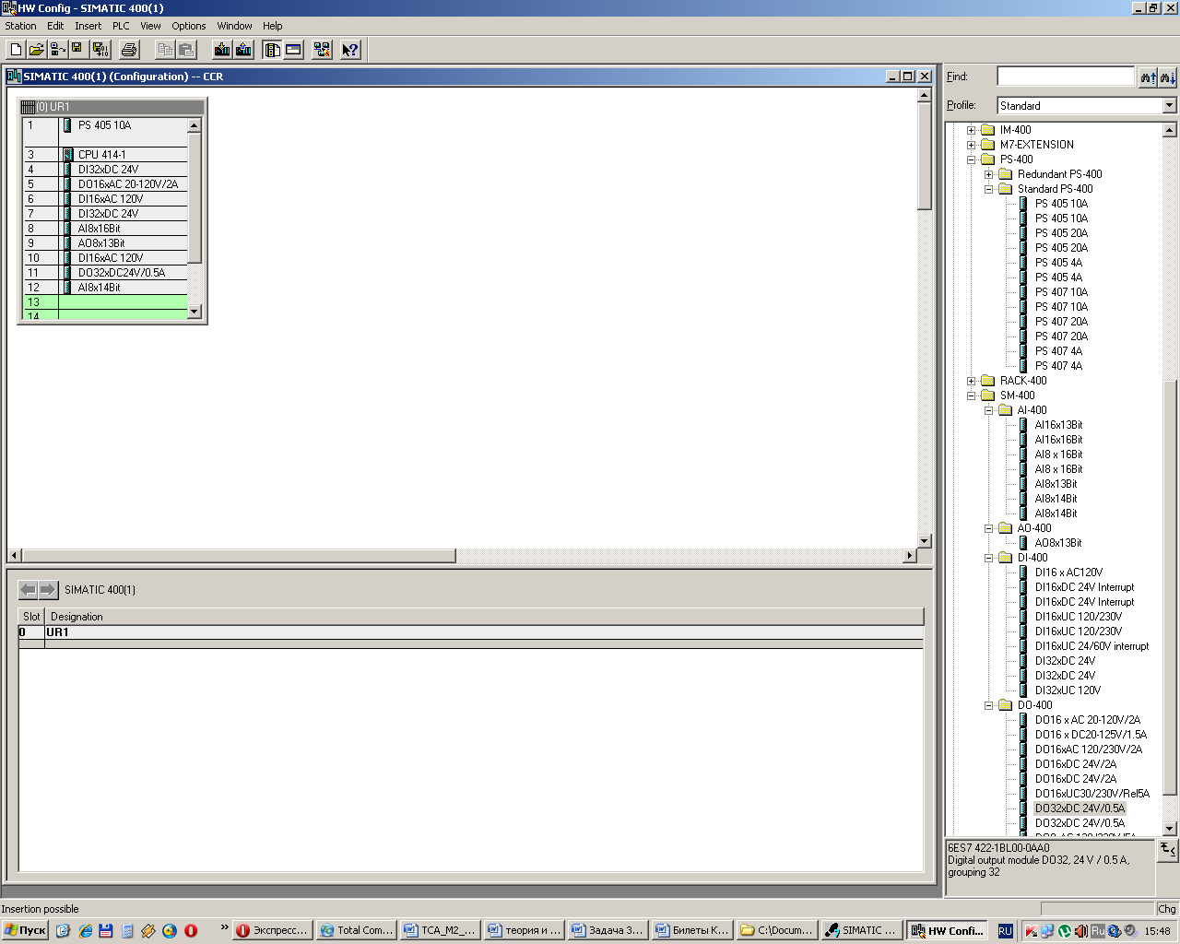Click the UR1 row in detail table
Viewport: 1180px width, 944px height.
(x=470, y=632)
